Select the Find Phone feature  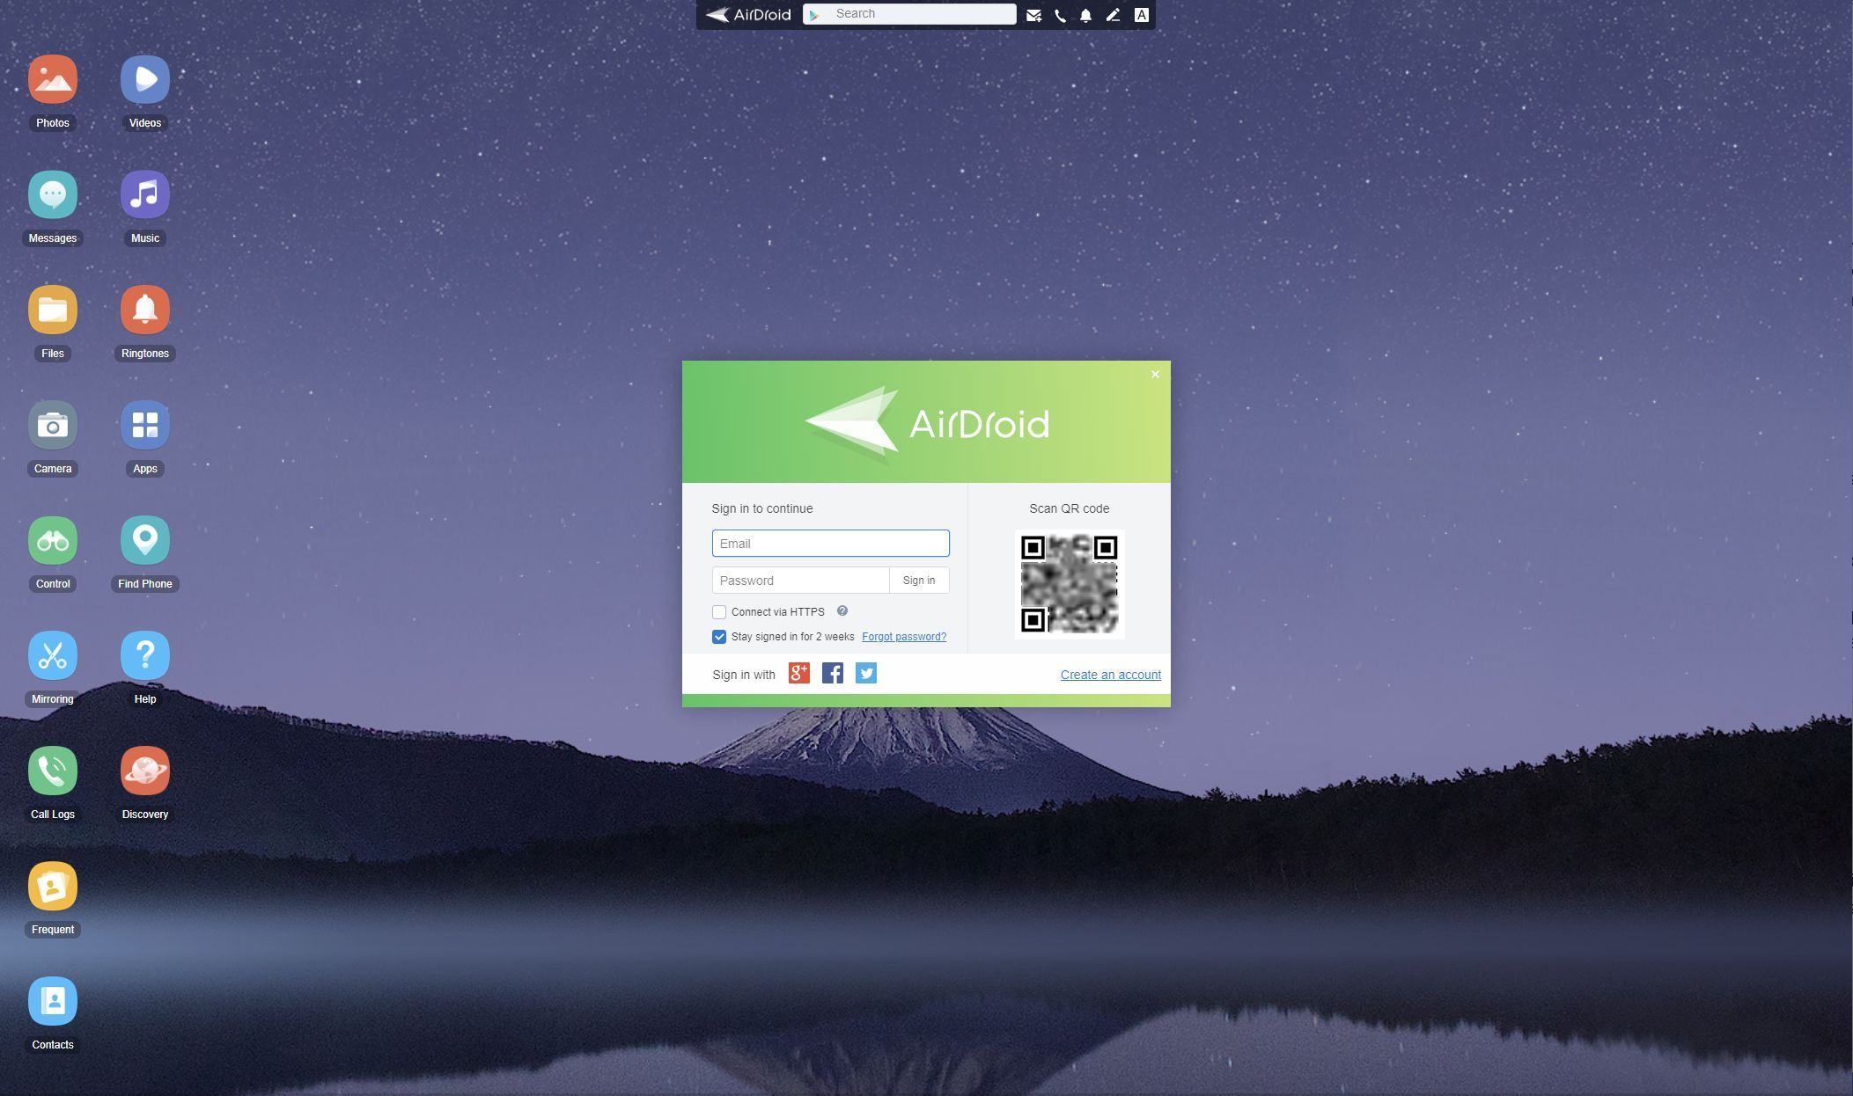(x=144, y=540)
